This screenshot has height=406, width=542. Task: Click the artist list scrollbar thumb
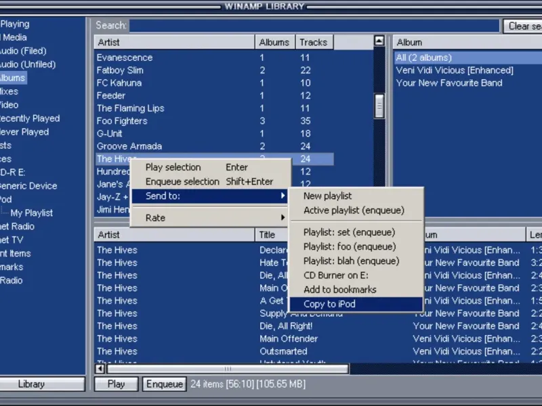379,106
